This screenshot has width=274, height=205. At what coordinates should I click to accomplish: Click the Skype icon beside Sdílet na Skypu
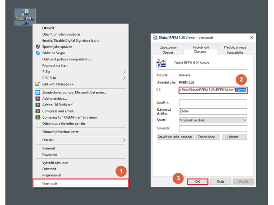(x=38, y=53)
